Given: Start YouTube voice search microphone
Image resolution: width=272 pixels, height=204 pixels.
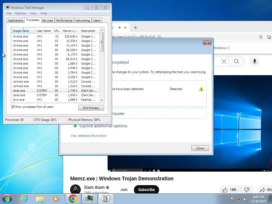Looking at the screenshot, I should pyautogui.click(x=254, y=61).
